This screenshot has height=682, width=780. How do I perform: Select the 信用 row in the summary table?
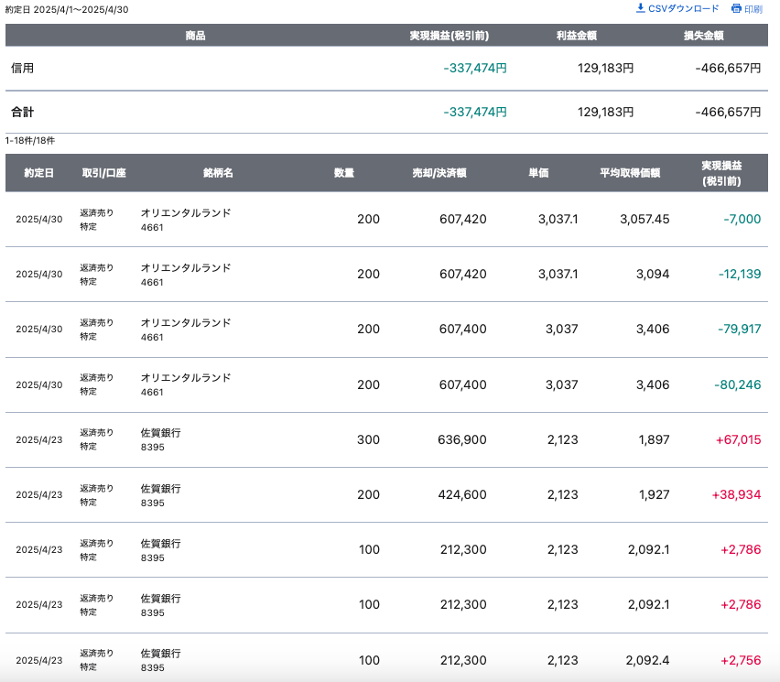[x=23, y=69]
